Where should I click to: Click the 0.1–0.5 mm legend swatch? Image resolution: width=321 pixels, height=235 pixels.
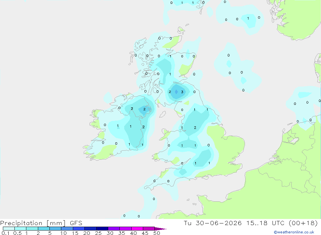point(9,229)
